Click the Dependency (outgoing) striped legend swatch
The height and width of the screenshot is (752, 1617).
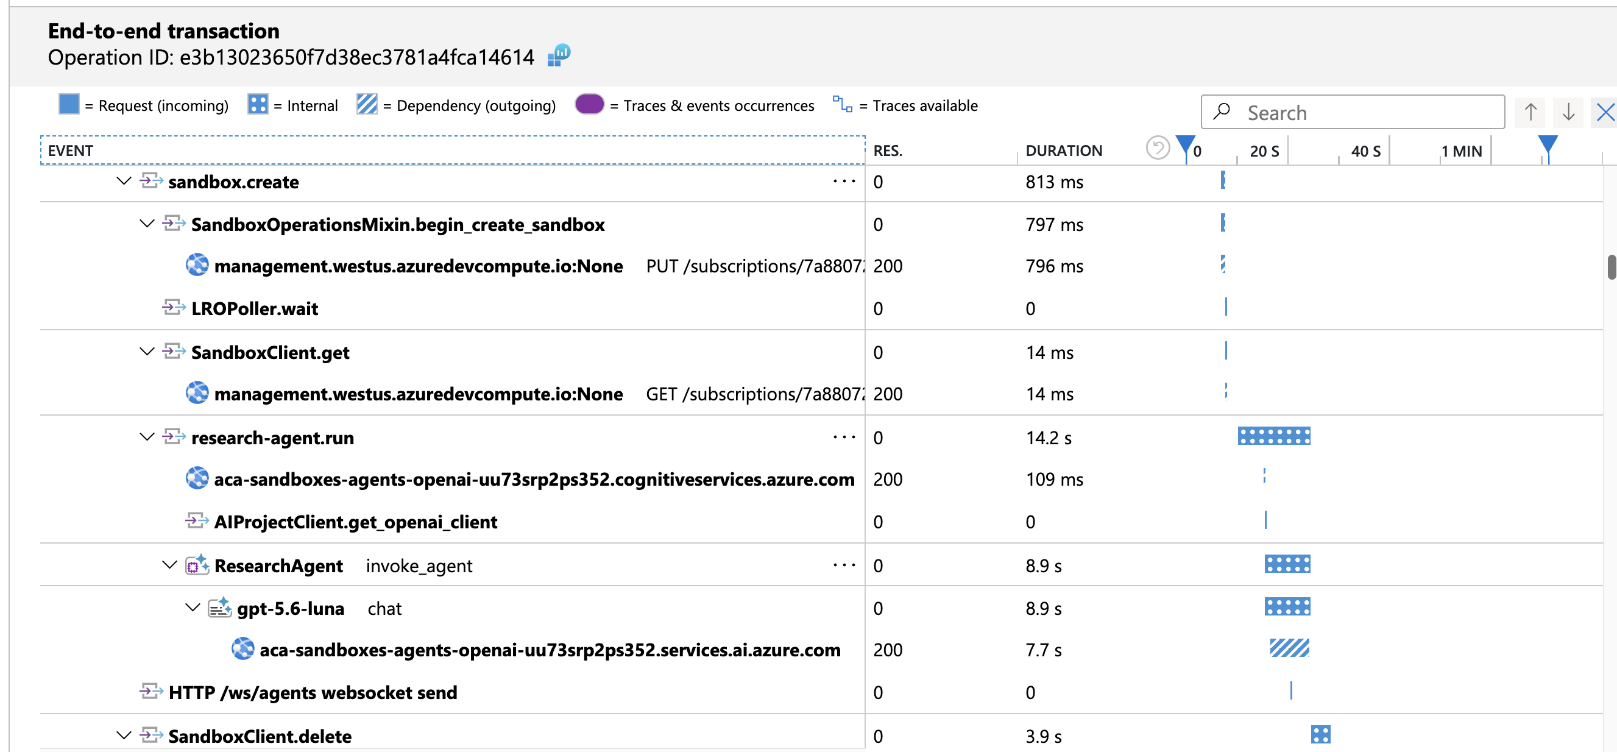(367, 104)
